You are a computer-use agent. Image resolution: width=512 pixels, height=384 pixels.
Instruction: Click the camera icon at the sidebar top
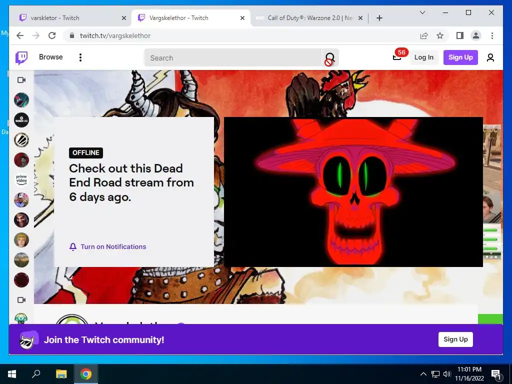pos(21,80)
